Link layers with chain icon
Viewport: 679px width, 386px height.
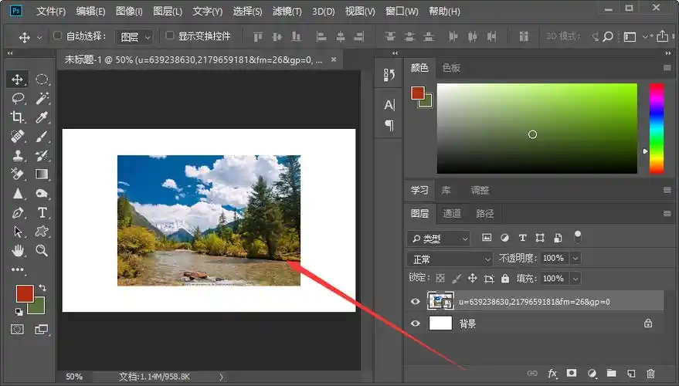pyautogui.click(x=532, y=374)
